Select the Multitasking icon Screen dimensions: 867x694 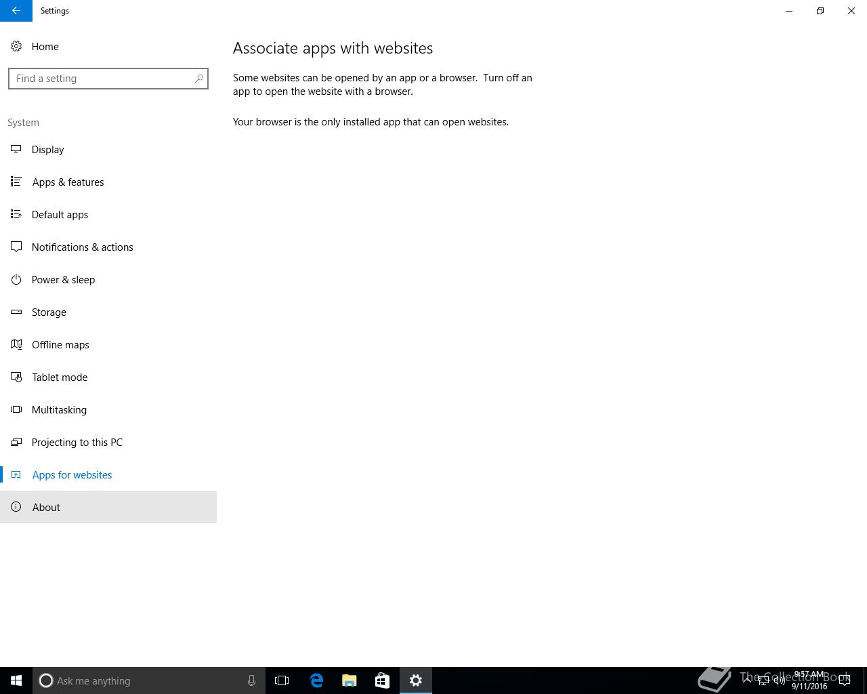(16, 409)
